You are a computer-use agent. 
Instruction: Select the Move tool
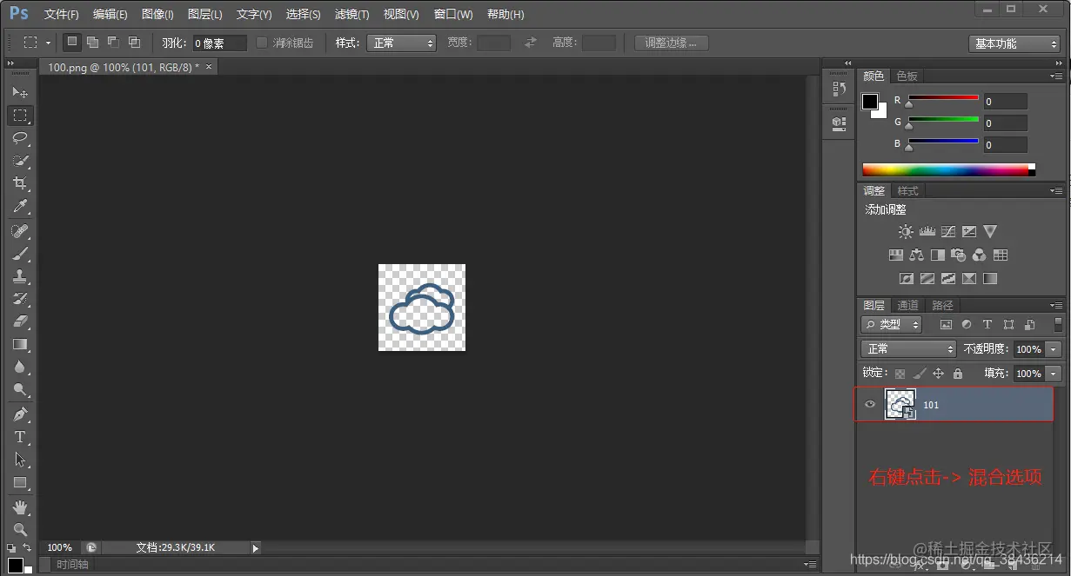[20, 92]
